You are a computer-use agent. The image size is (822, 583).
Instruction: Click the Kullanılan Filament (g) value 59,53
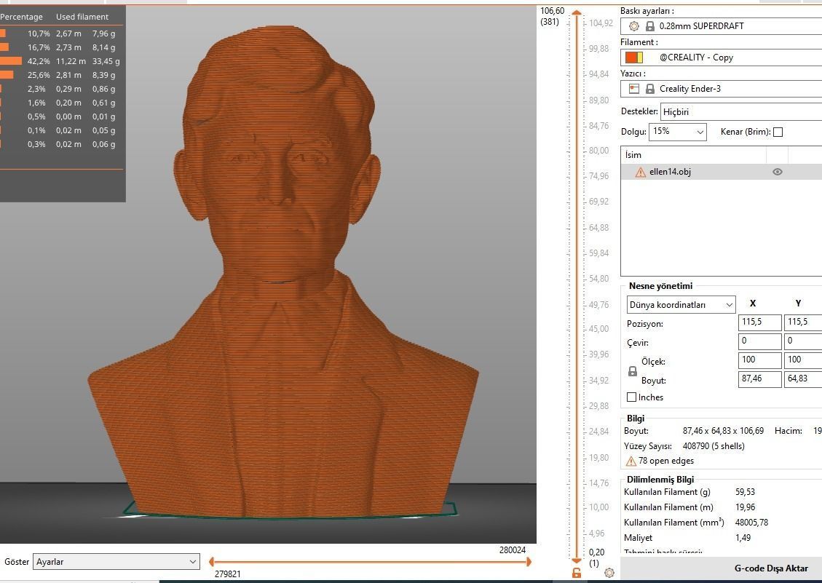[745, 492]
